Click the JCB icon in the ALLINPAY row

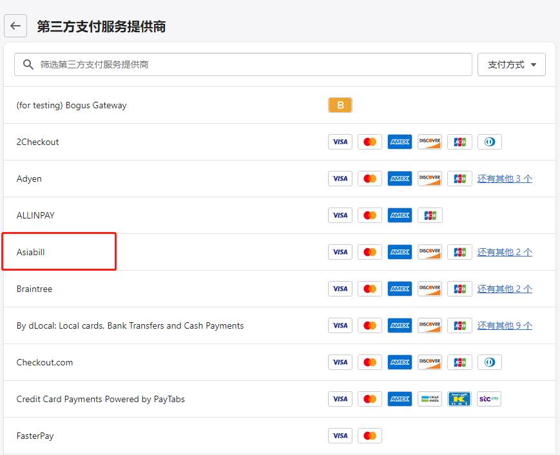click(x=430, y=215)
